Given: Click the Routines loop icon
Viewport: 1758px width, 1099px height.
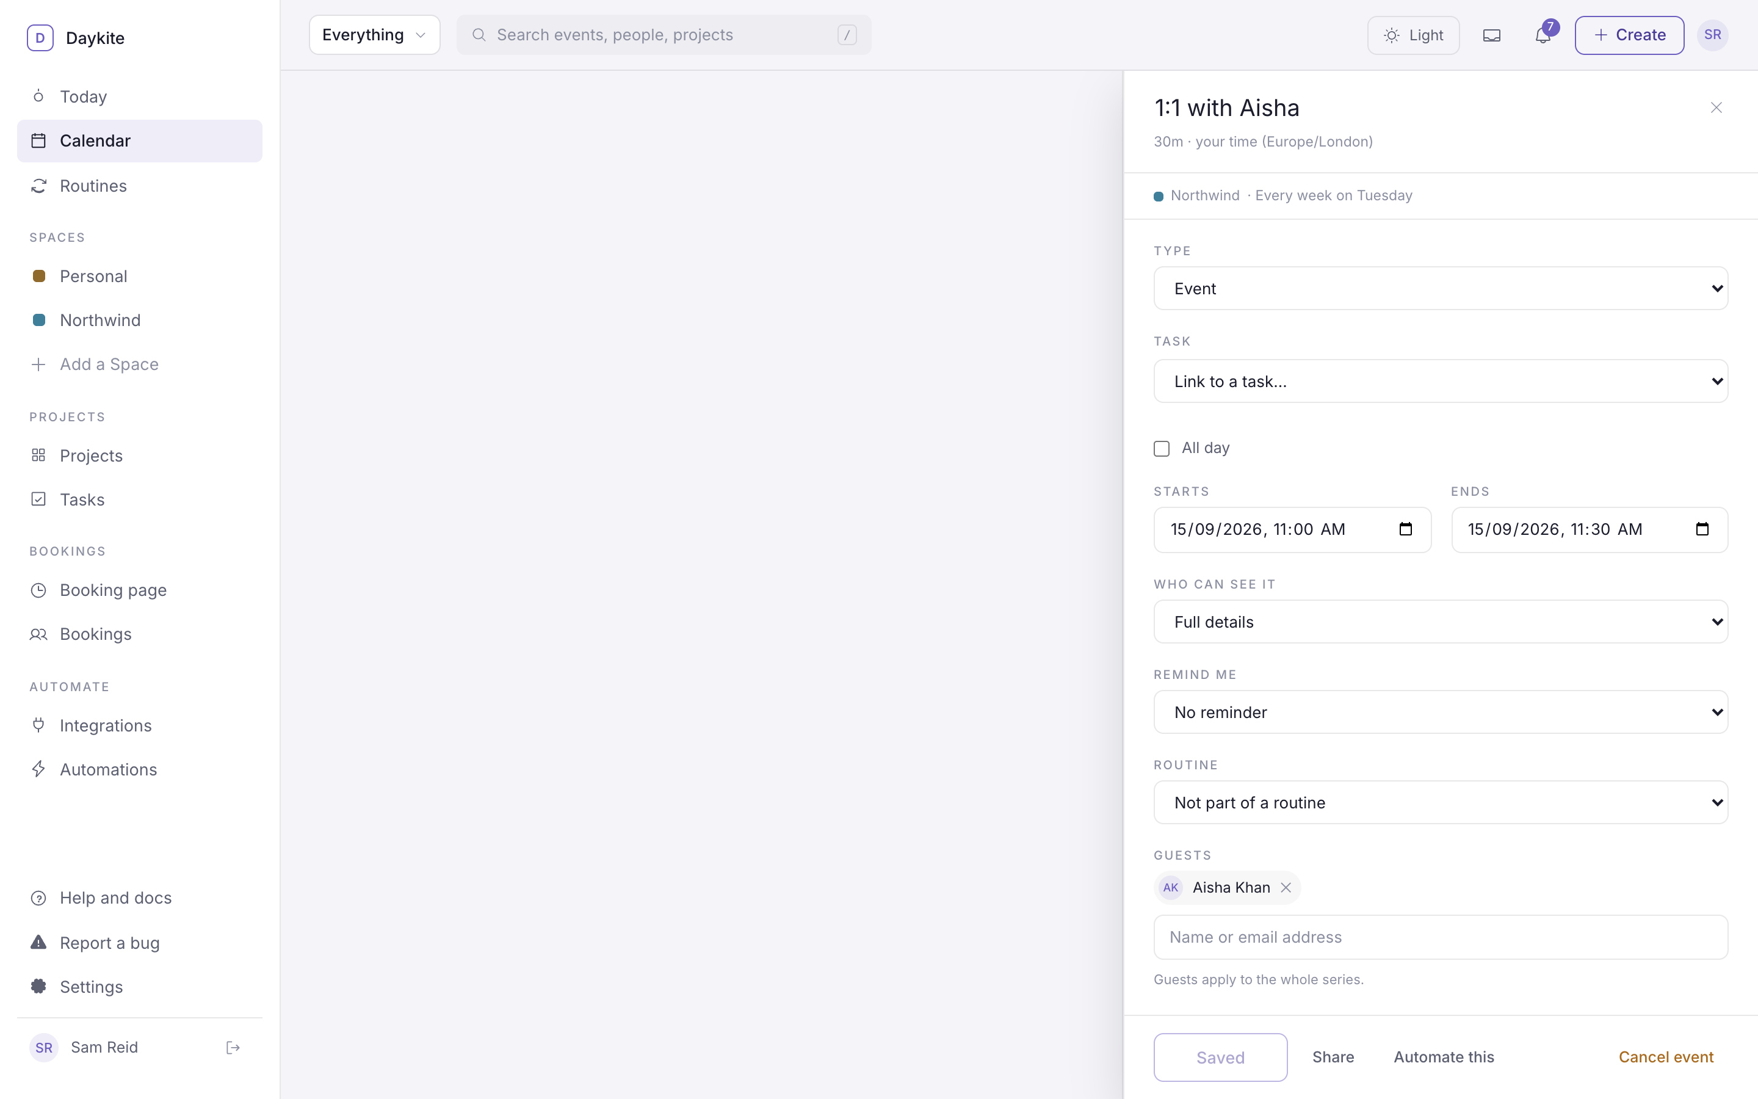Looking at the screenshot, I should click(x=38, y=186).
